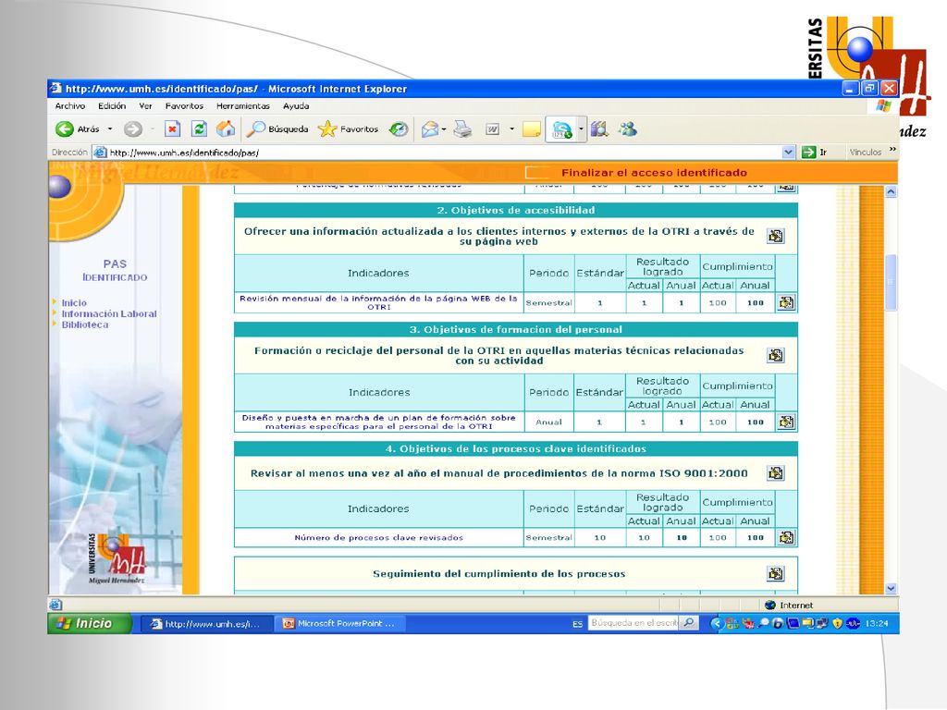
Task: Open the Ver menu
Action: 145,105
